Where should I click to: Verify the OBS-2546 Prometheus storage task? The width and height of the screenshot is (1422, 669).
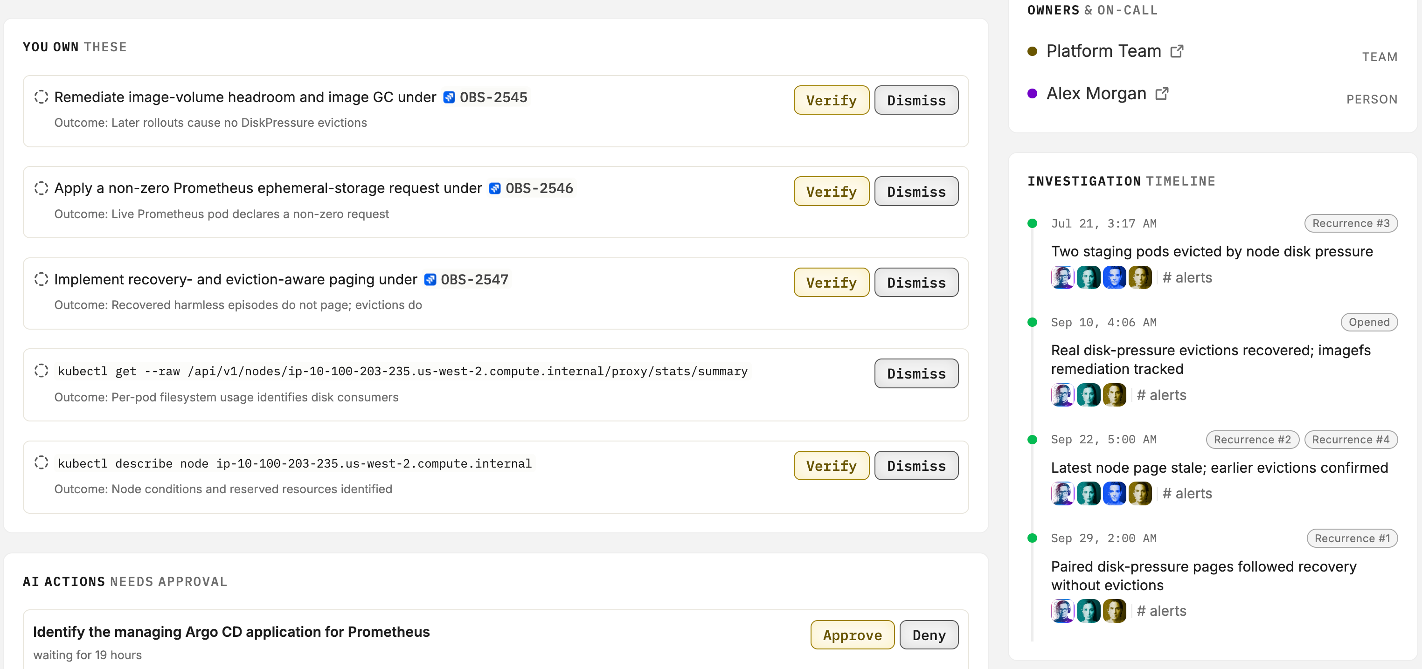pos(832,192)
